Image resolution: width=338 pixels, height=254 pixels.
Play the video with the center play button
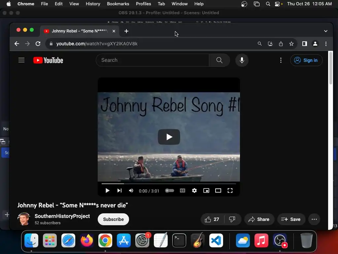tap(169, 137)
